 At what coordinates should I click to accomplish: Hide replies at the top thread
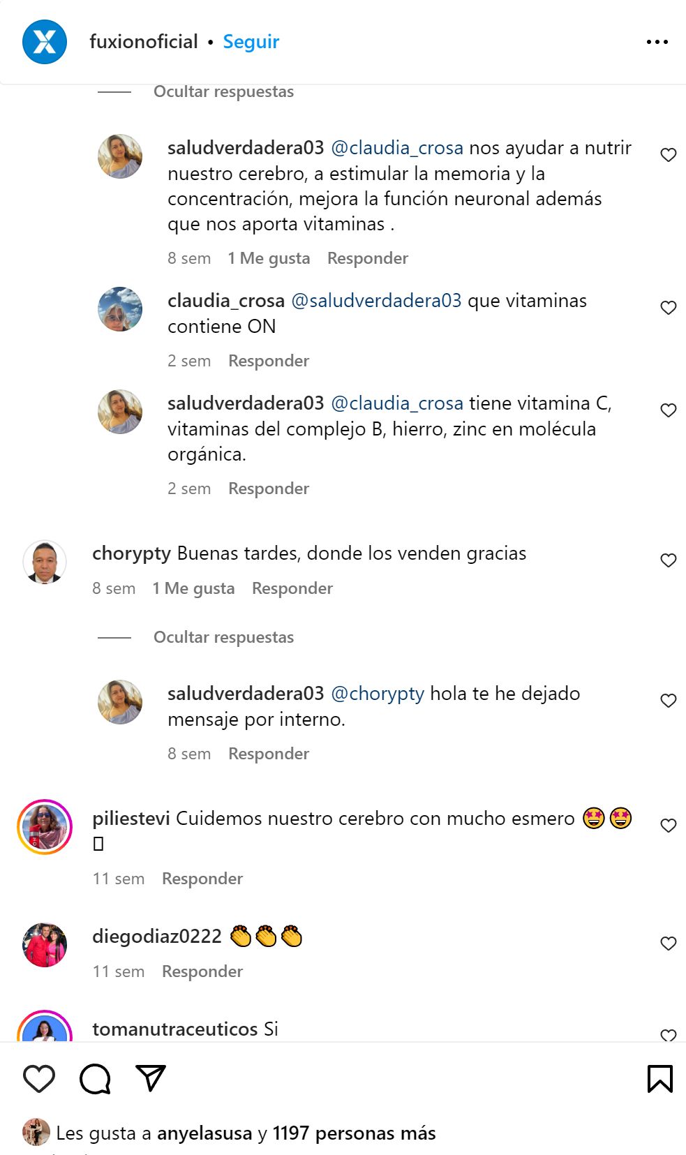pos(223,91)
